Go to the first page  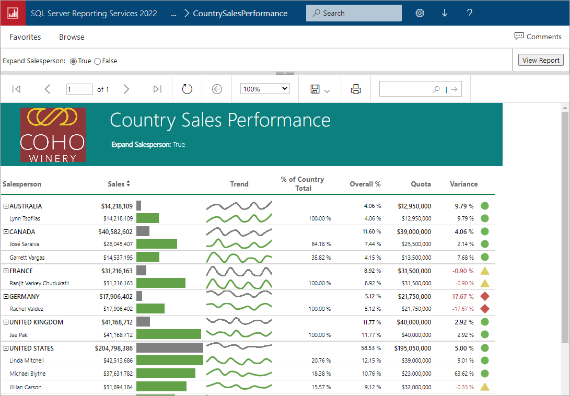pos(16,89)
